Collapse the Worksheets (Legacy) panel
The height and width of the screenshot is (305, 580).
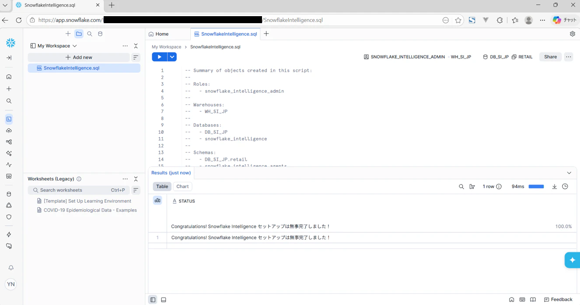136,179
